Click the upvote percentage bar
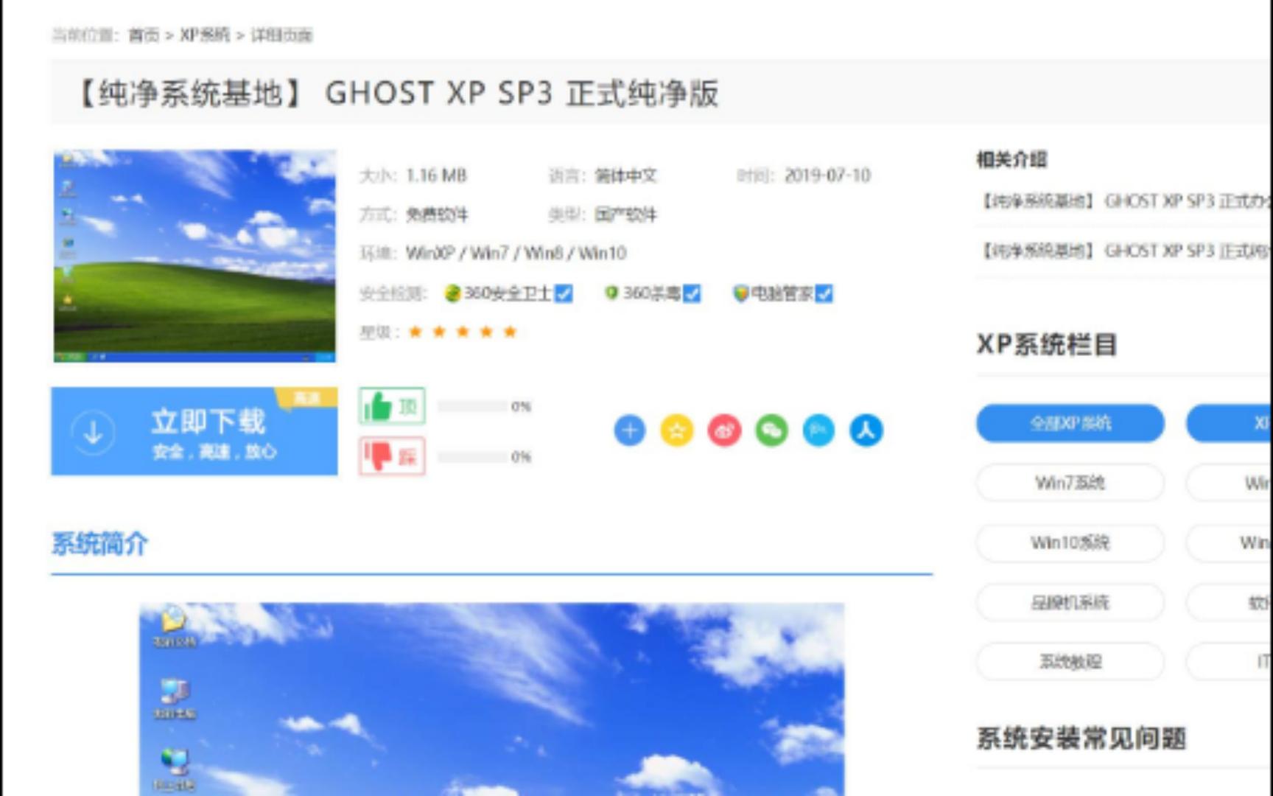The width and height of the screenshot is (1273, 796). pos(472,406)
